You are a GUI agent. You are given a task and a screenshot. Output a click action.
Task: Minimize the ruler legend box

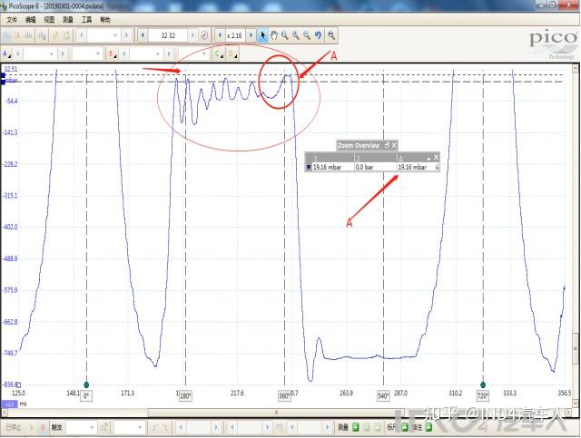(x=428, y=158)
